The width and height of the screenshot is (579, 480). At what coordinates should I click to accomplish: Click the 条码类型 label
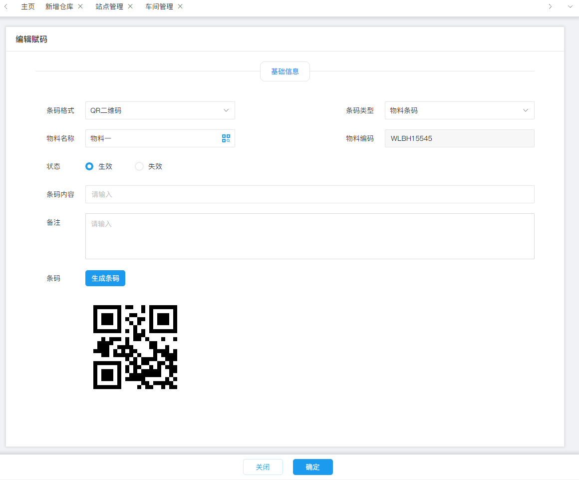pyautogui.click(x=360, y=110)
